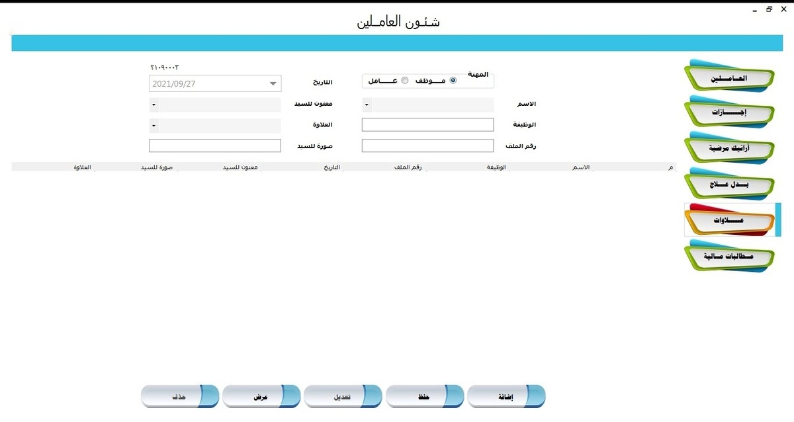Screen dimensions: 794x422
Task: Open the بدل علاج (Treatment Allowance) section
Action: [x=728, y=184]
